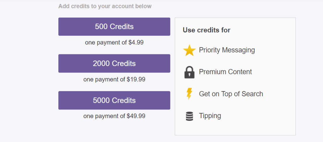This screenshot has height=142, width=323.
Task: Select the Tipping text label
Action: pyautogui.click(x=210, y=116)
